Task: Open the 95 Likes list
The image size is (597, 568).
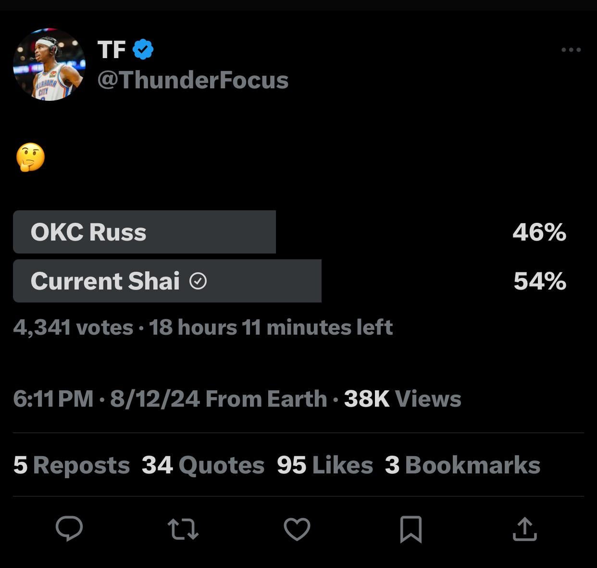Action: pos(325,465)
